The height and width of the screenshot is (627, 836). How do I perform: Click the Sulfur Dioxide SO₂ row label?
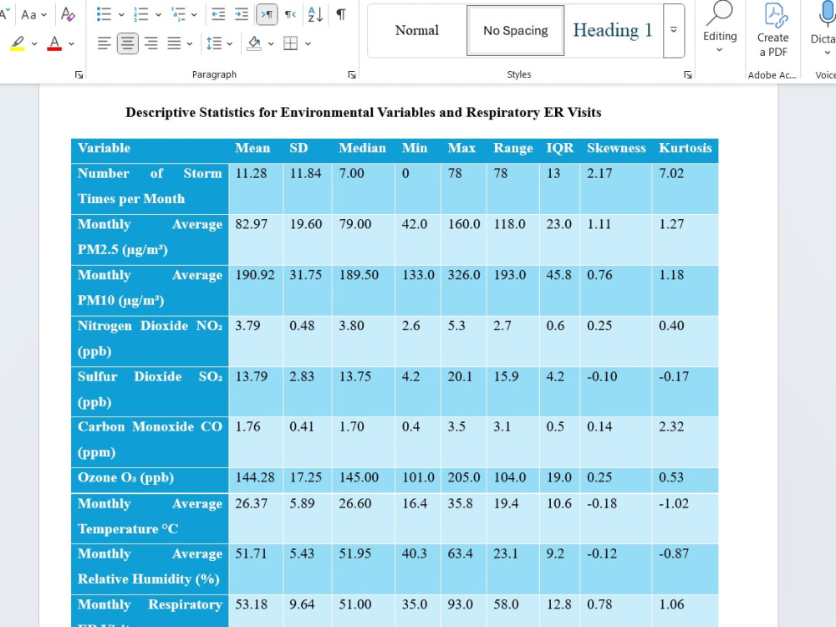tap(150, 390)
